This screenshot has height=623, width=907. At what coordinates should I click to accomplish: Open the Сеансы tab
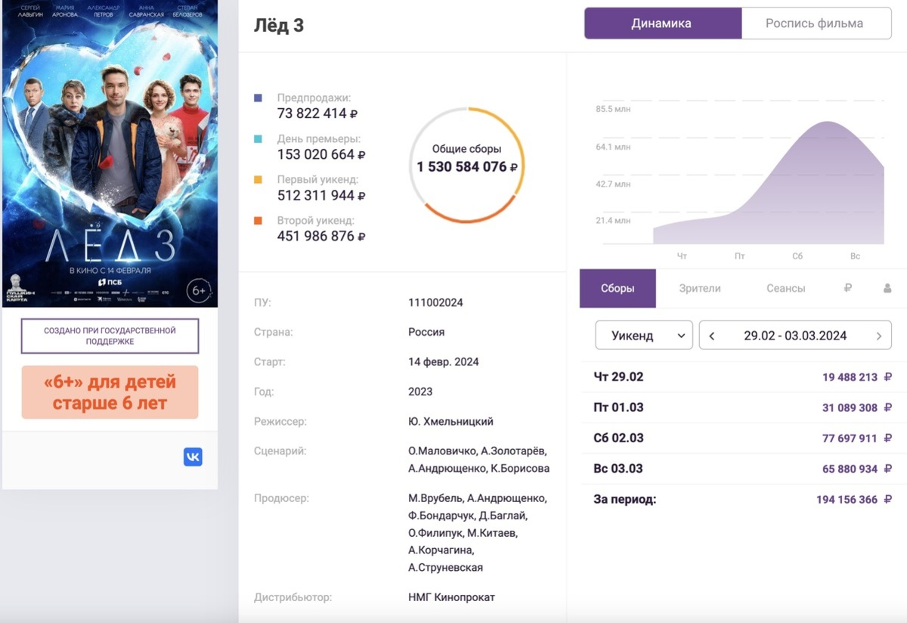[785, 288]
